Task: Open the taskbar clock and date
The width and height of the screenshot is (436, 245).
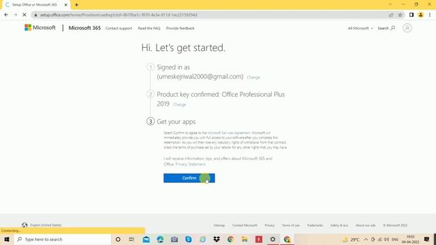Action: 410,239
